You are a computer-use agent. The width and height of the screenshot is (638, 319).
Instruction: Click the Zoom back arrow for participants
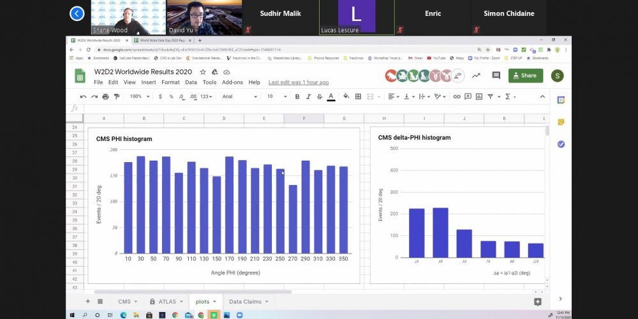(77, 13)
